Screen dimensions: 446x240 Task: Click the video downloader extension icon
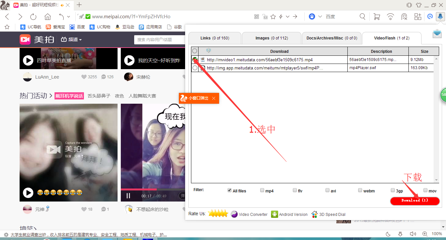(x=440, y=17)
